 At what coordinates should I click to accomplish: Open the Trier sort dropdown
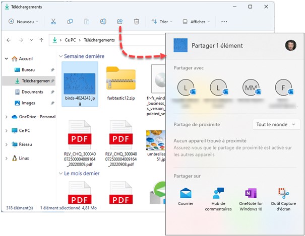(x=162, y=22)
